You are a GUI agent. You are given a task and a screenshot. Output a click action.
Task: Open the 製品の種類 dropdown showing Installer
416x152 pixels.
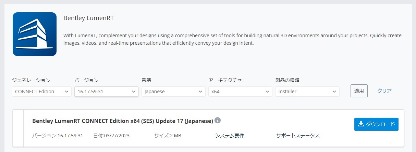[307, 92]
